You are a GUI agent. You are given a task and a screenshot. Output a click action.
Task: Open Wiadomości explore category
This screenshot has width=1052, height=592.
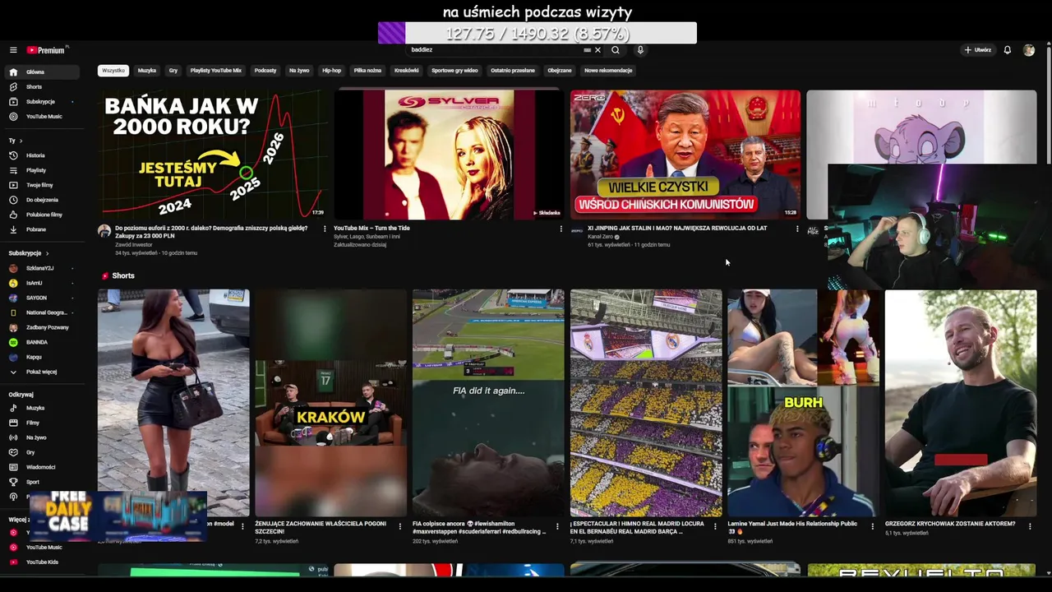tap(41, 467)
